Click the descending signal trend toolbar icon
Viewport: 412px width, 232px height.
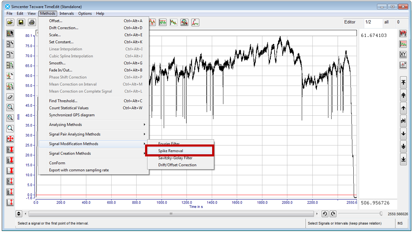[174, 22]
